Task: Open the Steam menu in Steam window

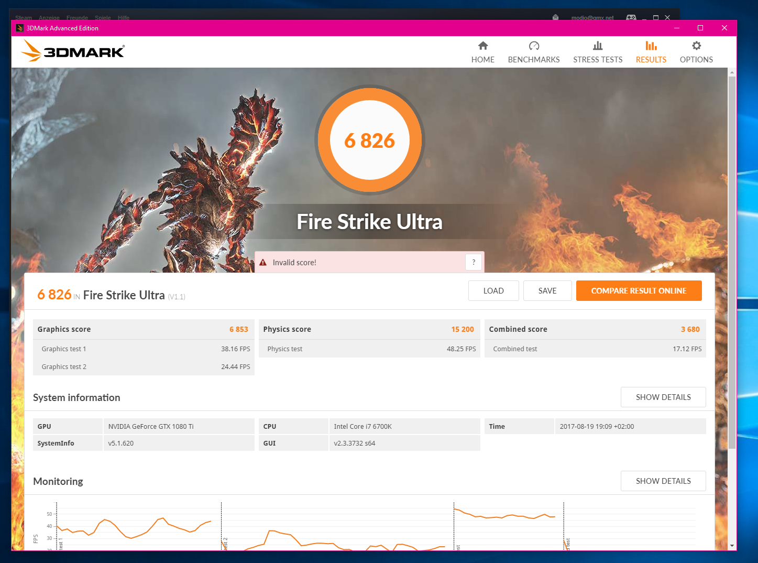Action: [x=24, y=18]
